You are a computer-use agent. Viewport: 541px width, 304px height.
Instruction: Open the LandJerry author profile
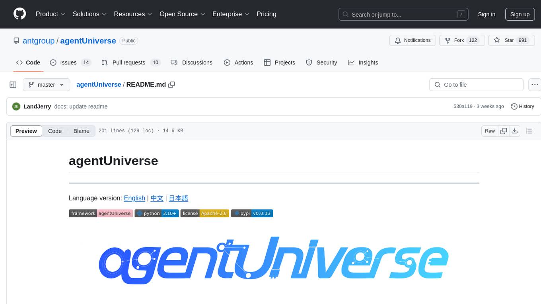coord(37,107)
